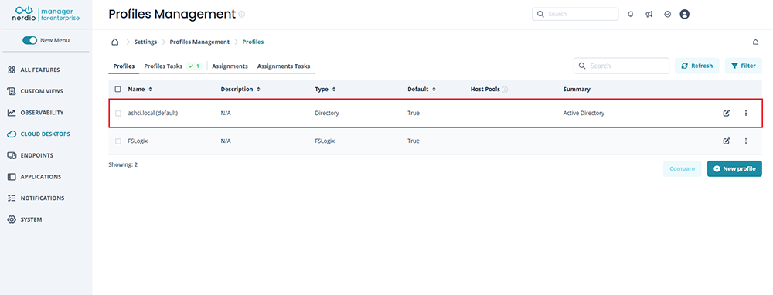This screenshot has width=773, height=295.
Task: Open more options for FSLogix row
Action: coord(745,141)
